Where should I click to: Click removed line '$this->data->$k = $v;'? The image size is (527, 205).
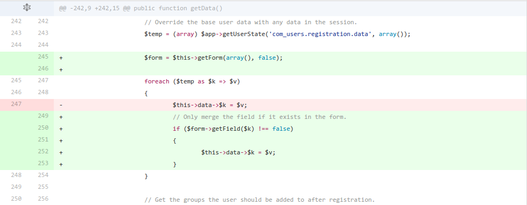[210, 105]
